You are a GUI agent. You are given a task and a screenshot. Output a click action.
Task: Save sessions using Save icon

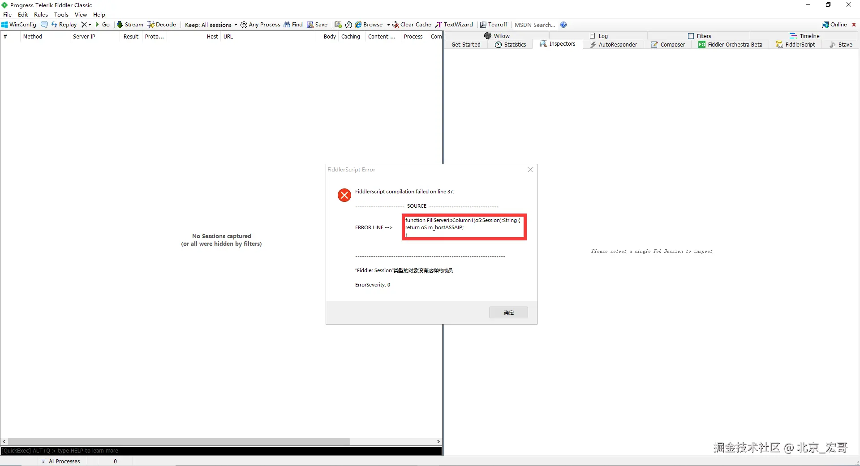click(x=317, y=25)
